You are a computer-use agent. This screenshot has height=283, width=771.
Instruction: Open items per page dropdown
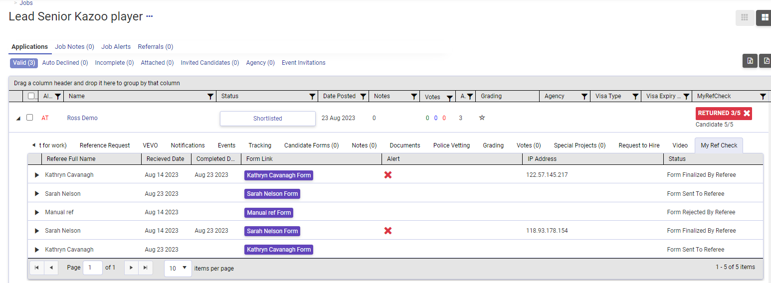[x=178, y=268]
